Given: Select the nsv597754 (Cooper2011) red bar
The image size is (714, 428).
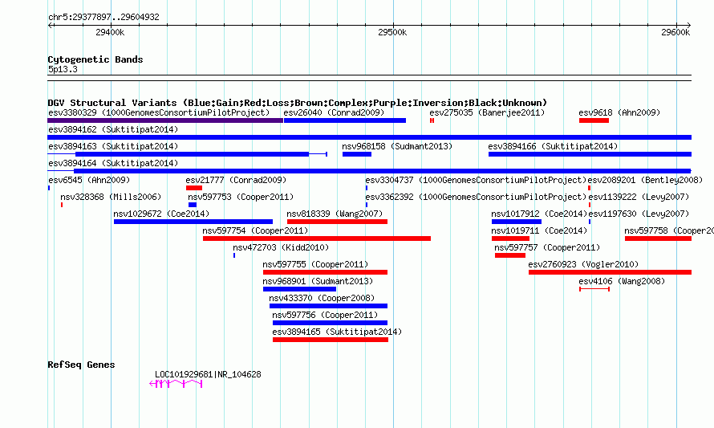Looking at the screenshot, I should tap(317, 238).
